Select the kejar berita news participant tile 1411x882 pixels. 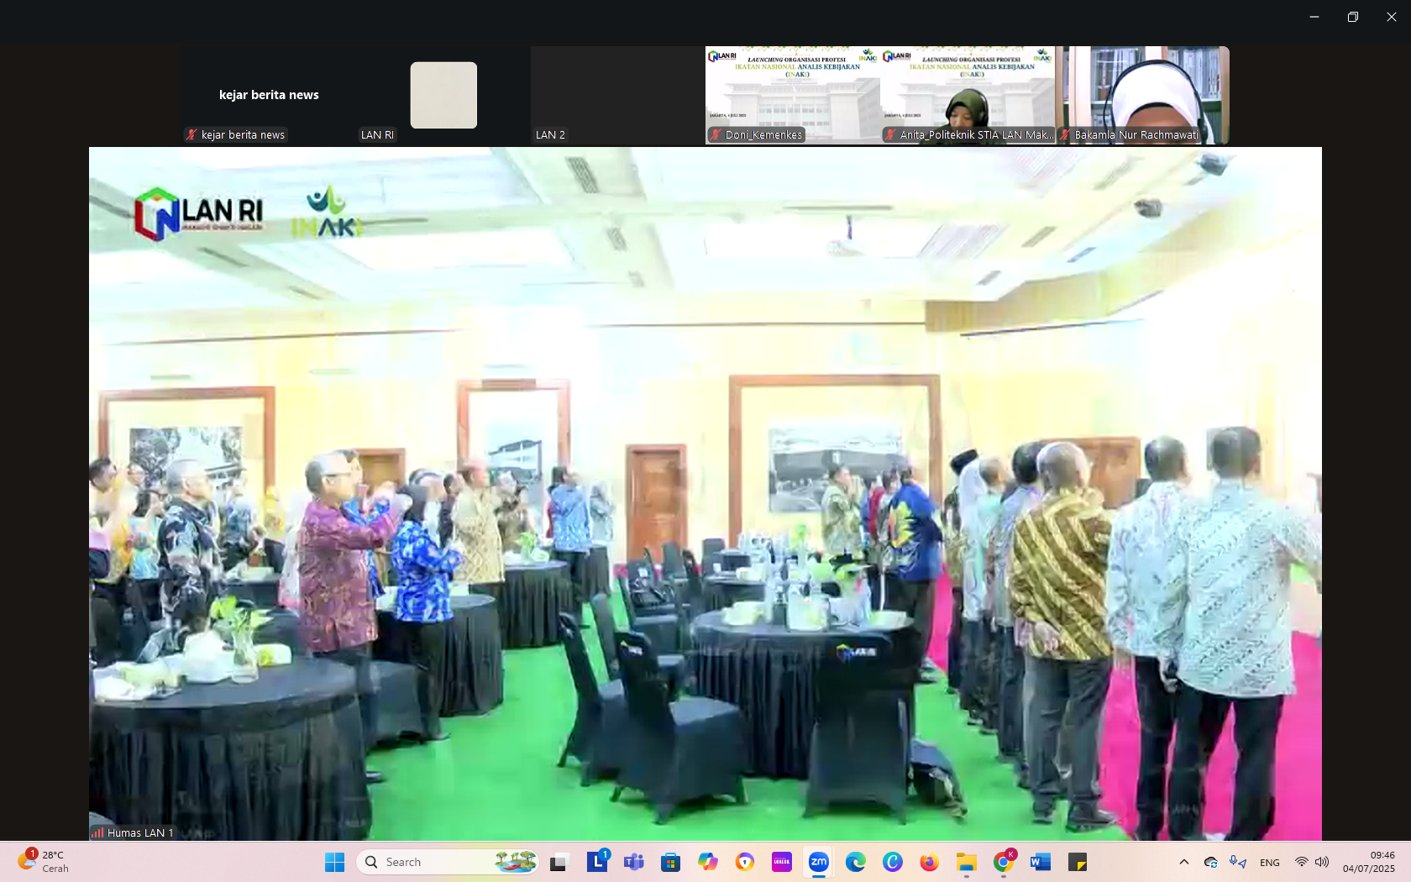click(x=269, y=95)
